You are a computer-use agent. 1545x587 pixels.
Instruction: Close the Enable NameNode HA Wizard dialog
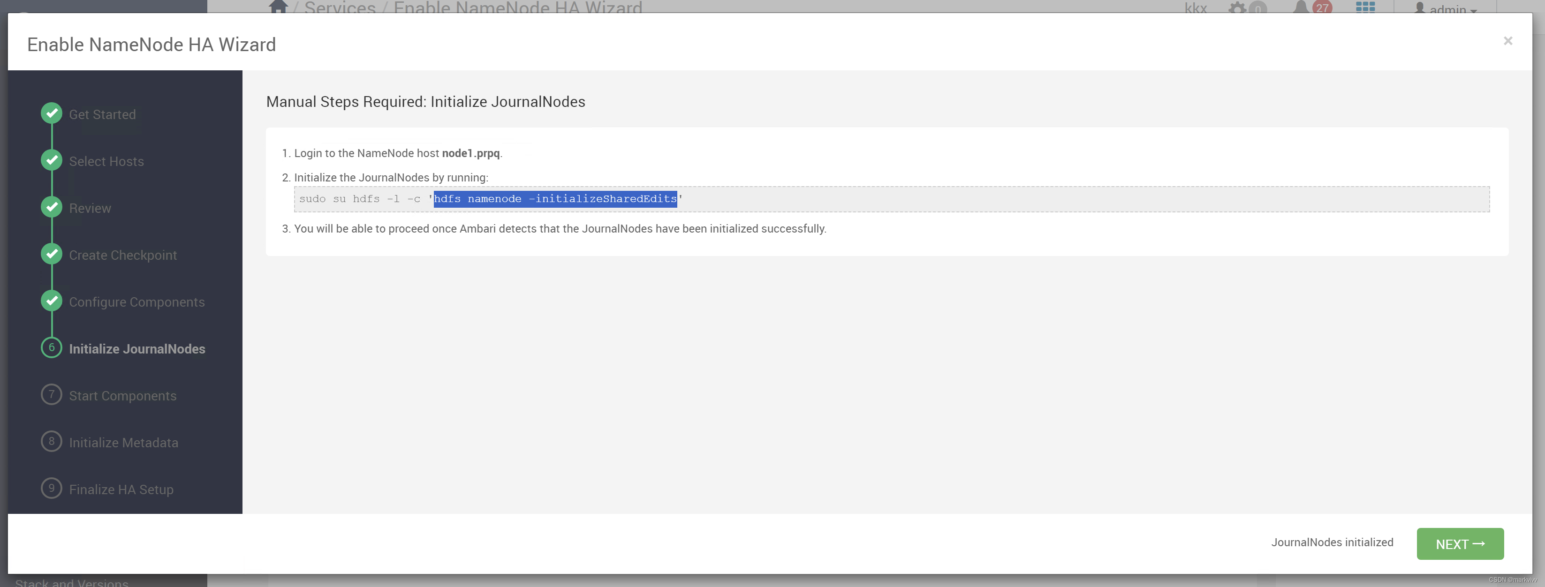[x=1508, y=41]
